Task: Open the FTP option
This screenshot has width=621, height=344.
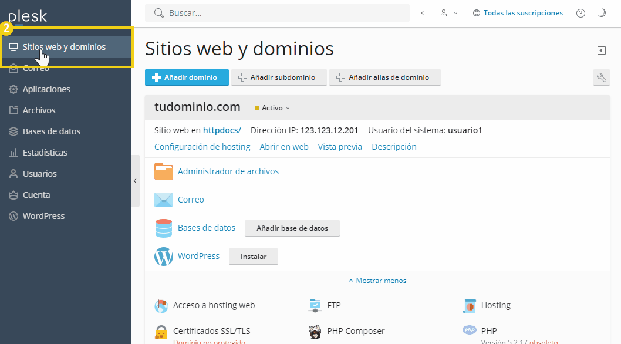Action: 334,306
